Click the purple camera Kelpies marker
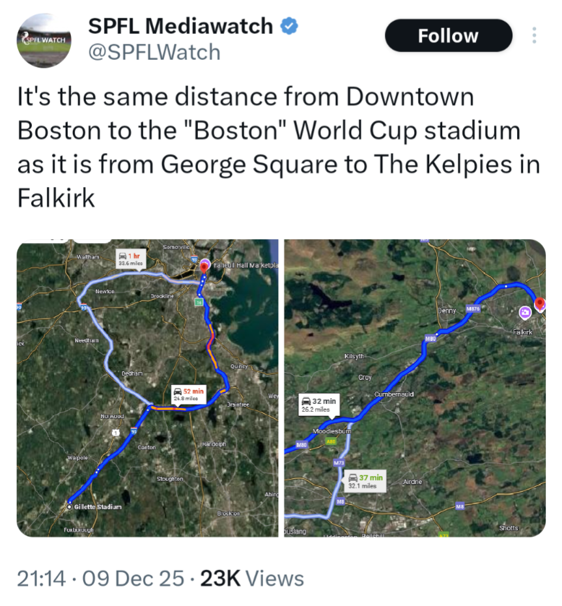Viewport: 562px width, 606px height. coord(524,313)
